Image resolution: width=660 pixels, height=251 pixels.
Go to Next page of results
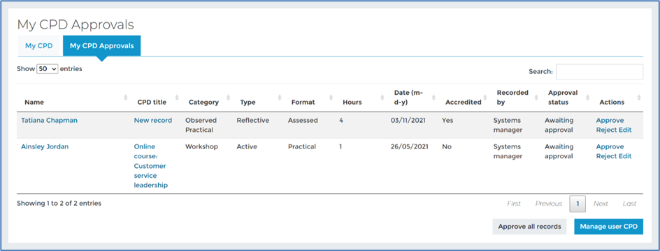click(x=601, y=204)
